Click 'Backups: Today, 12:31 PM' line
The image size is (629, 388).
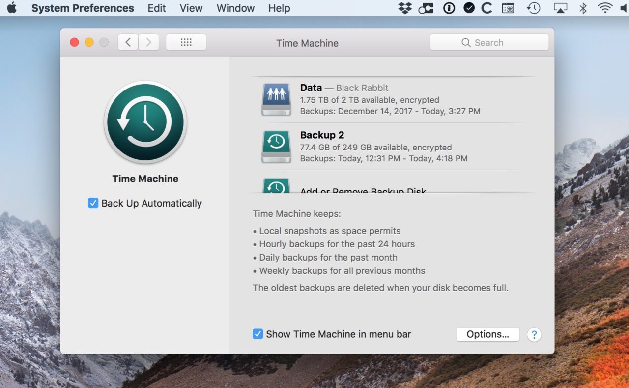pyautogui.click(x=384, y=158)
